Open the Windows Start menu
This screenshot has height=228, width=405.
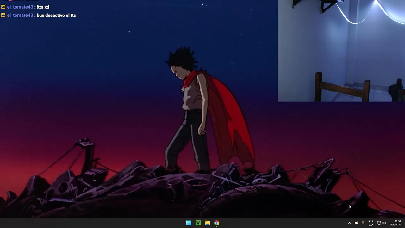tap(189, 223)
